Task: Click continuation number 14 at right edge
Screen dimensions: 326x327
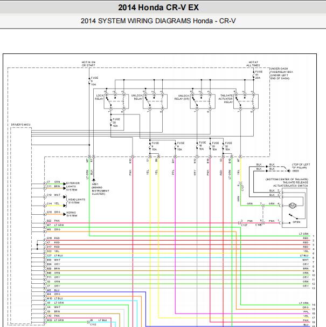Action: coord(314,305)
